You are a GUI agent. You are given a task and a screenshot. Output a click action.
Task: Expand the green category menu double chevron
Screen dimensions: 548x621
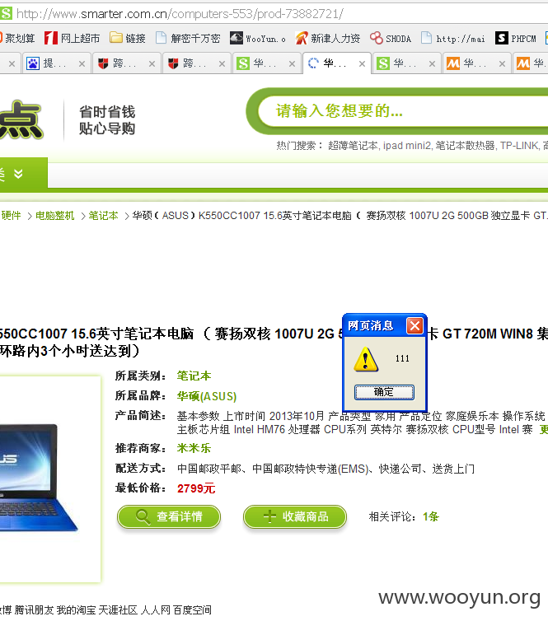pyautogui.click(x=18, y=174)
